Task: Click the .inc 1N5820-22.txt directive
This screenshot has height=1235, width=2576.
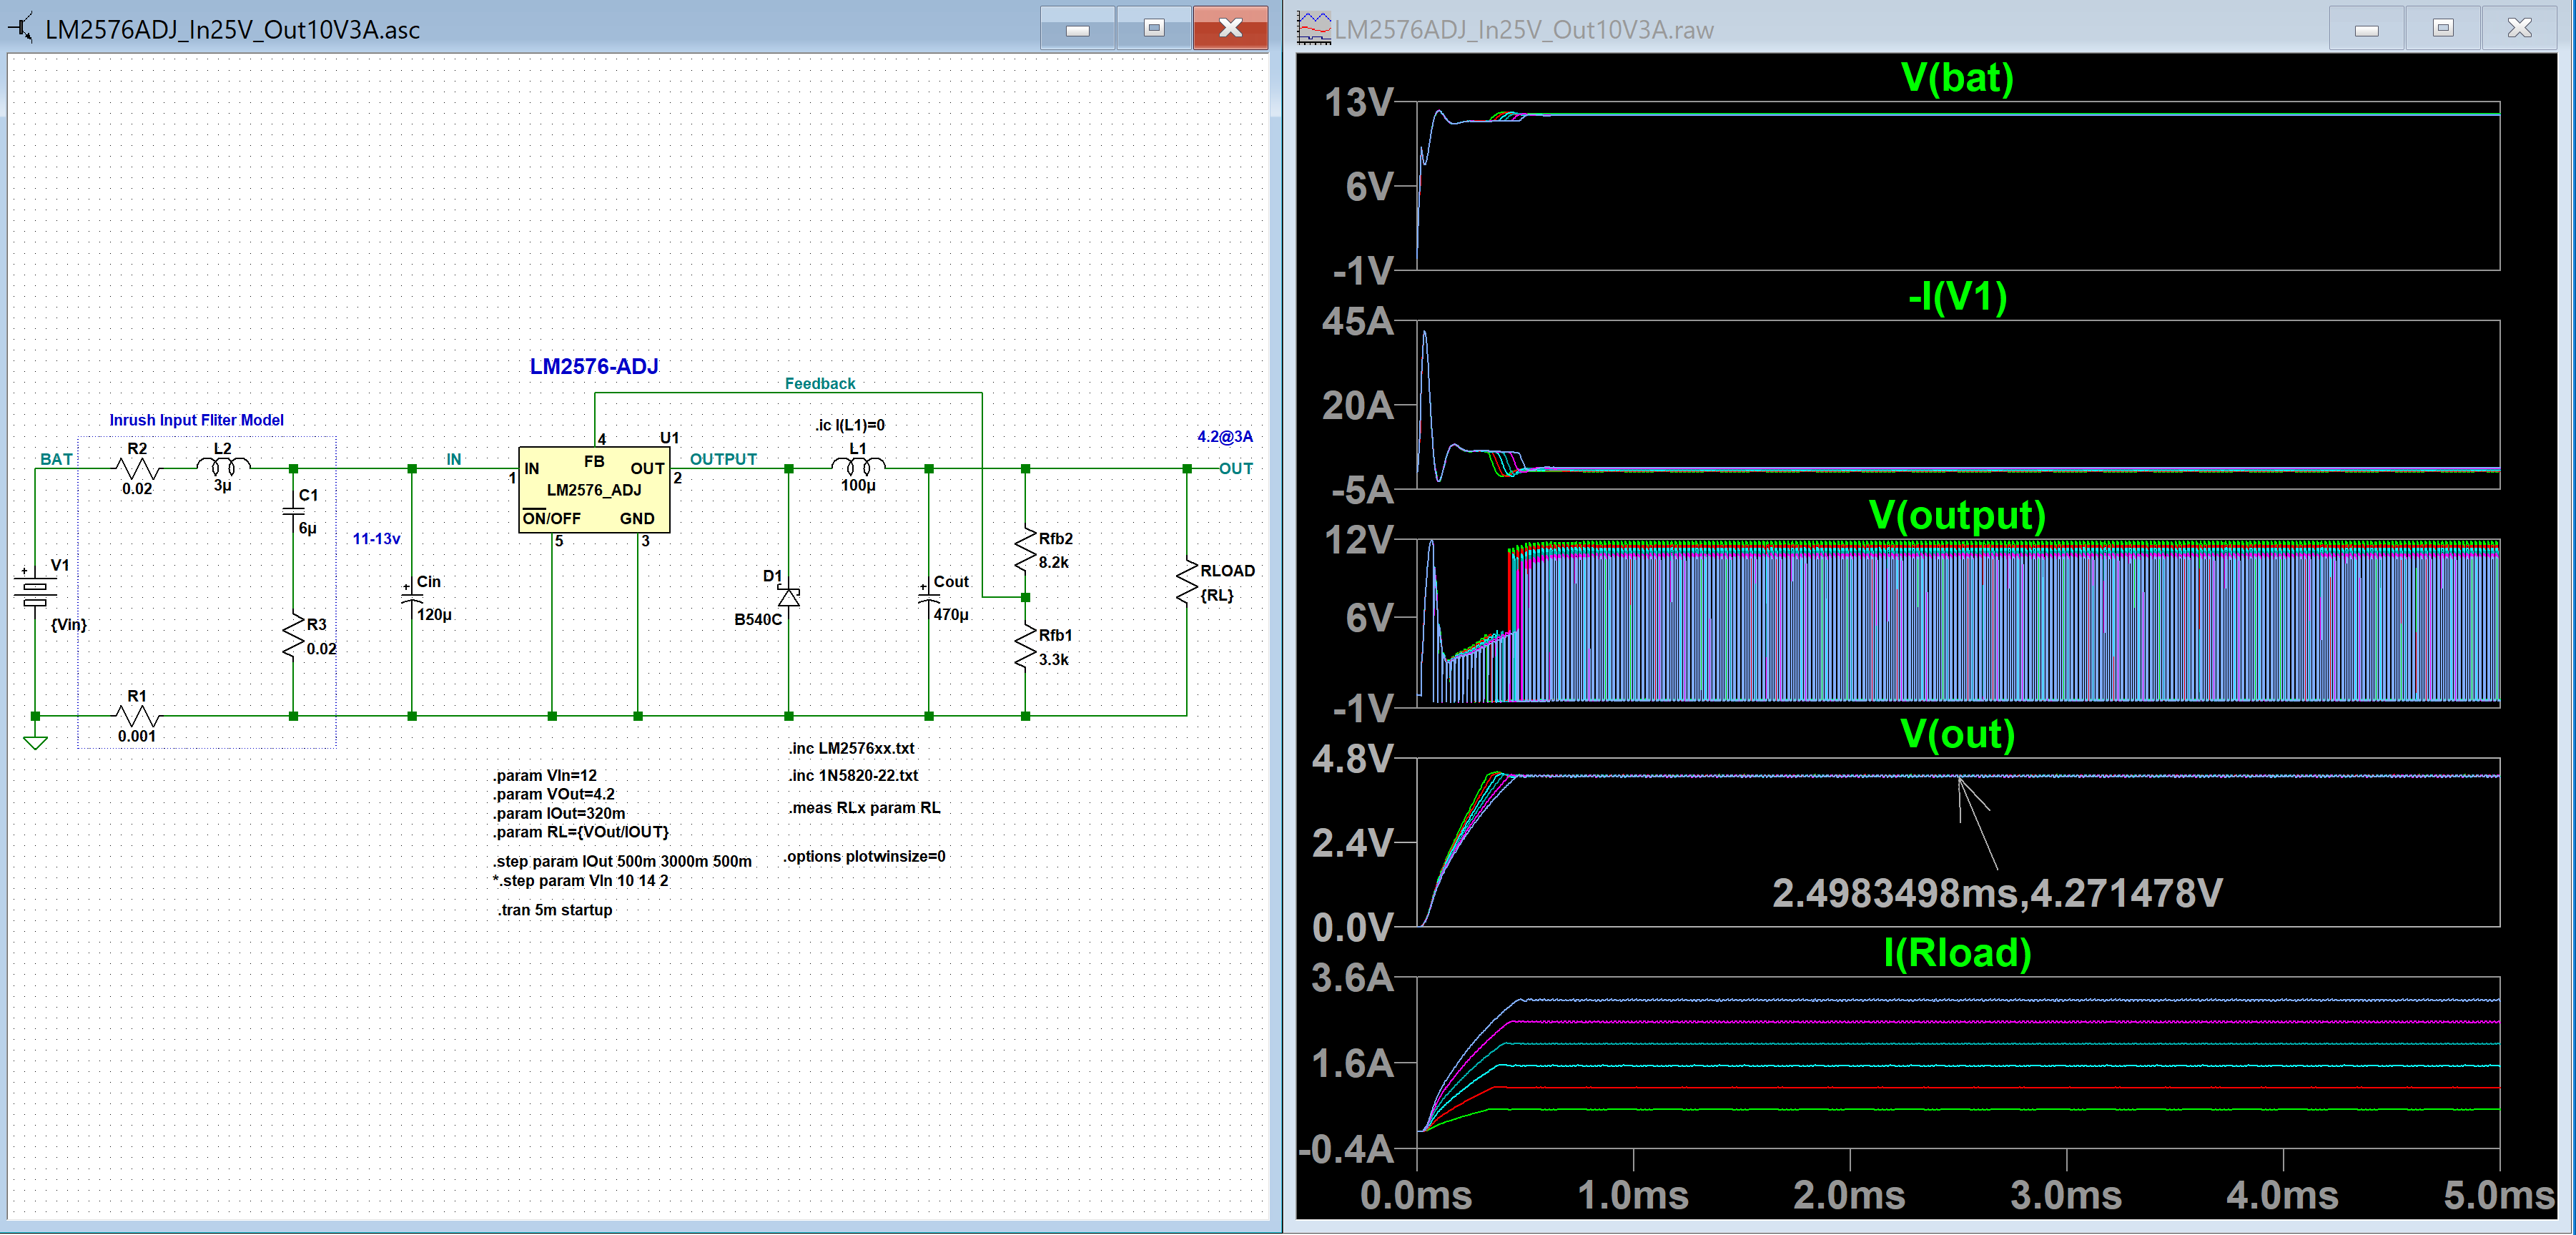Action: coord(853,775)
